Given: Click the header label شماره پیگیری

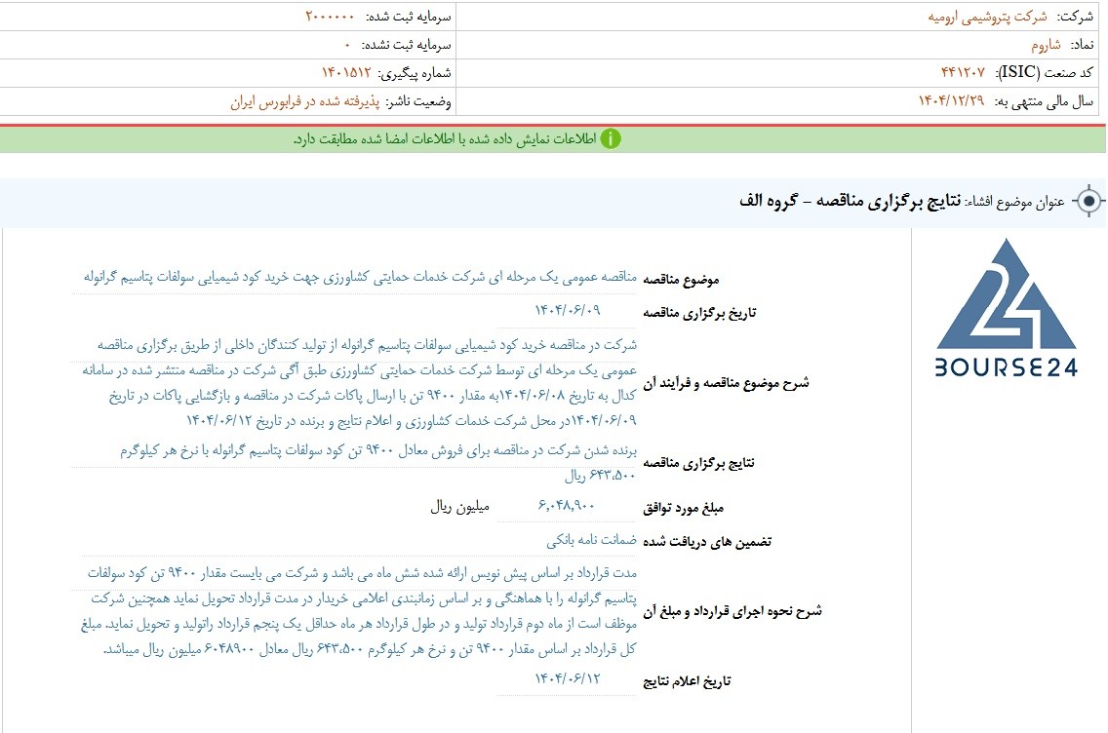Looking at the screenshot, I should (x=414, y=73).
